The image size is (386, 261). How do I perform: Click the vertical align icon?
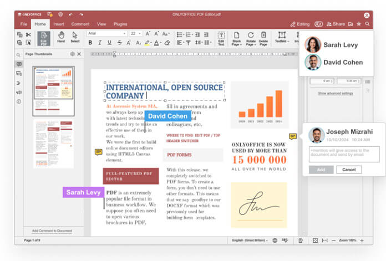[x=189, y=43]
